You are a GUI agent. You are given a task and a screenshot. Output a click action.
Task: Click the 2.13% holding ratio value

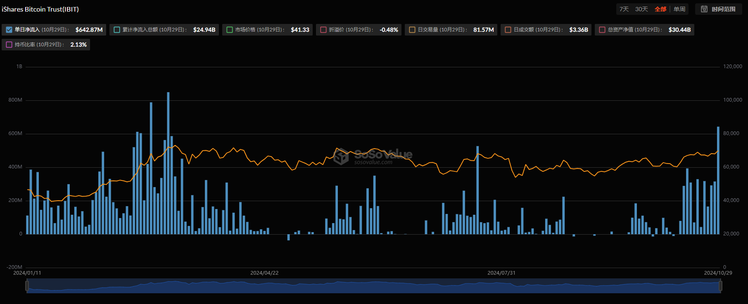pyautogui.click(x=78, y=45)
